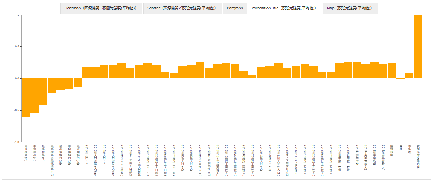Click the 市街地 bar
This screenshot has width=436, height=184.
pos(409,76)
